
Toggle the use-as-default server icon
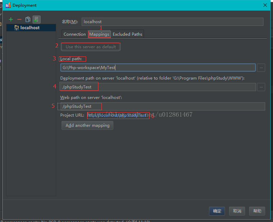(36, 20)
